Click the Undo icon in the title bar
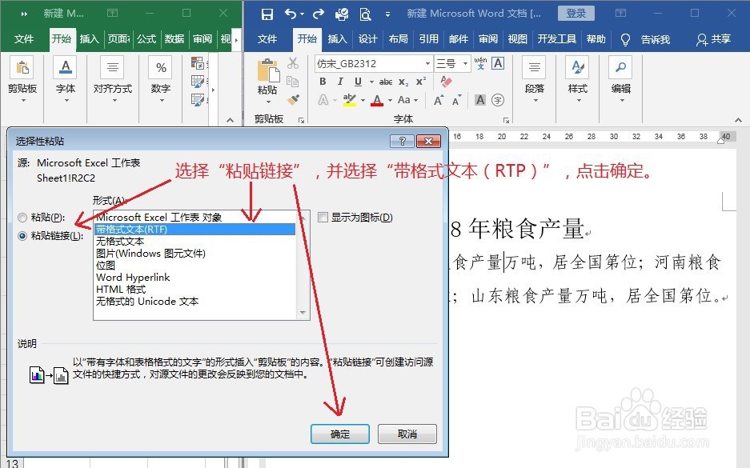 coord(290,13)
